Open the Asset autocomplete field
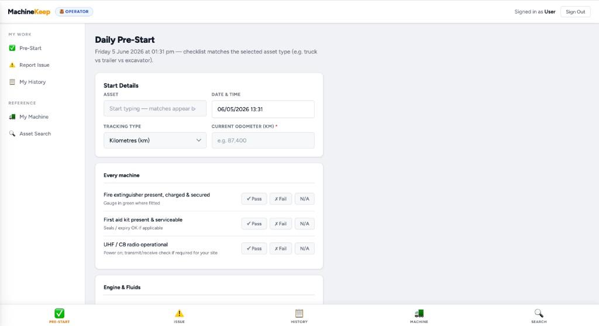This screenshot has height=326, width=599. click(154, 108)
